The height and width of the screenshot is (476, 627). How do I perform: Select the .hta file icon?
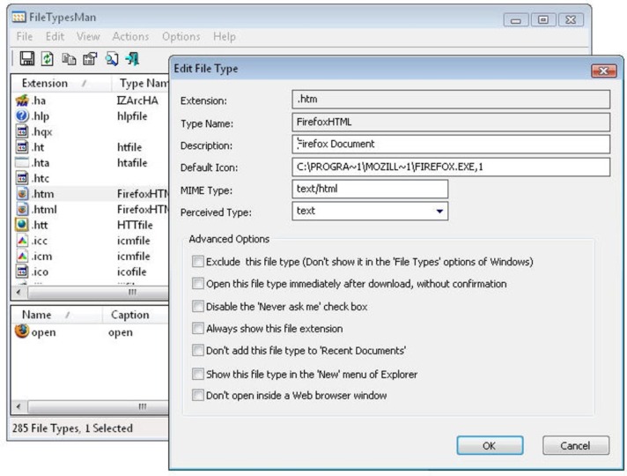pyautogui.click(x=22, y=162)
